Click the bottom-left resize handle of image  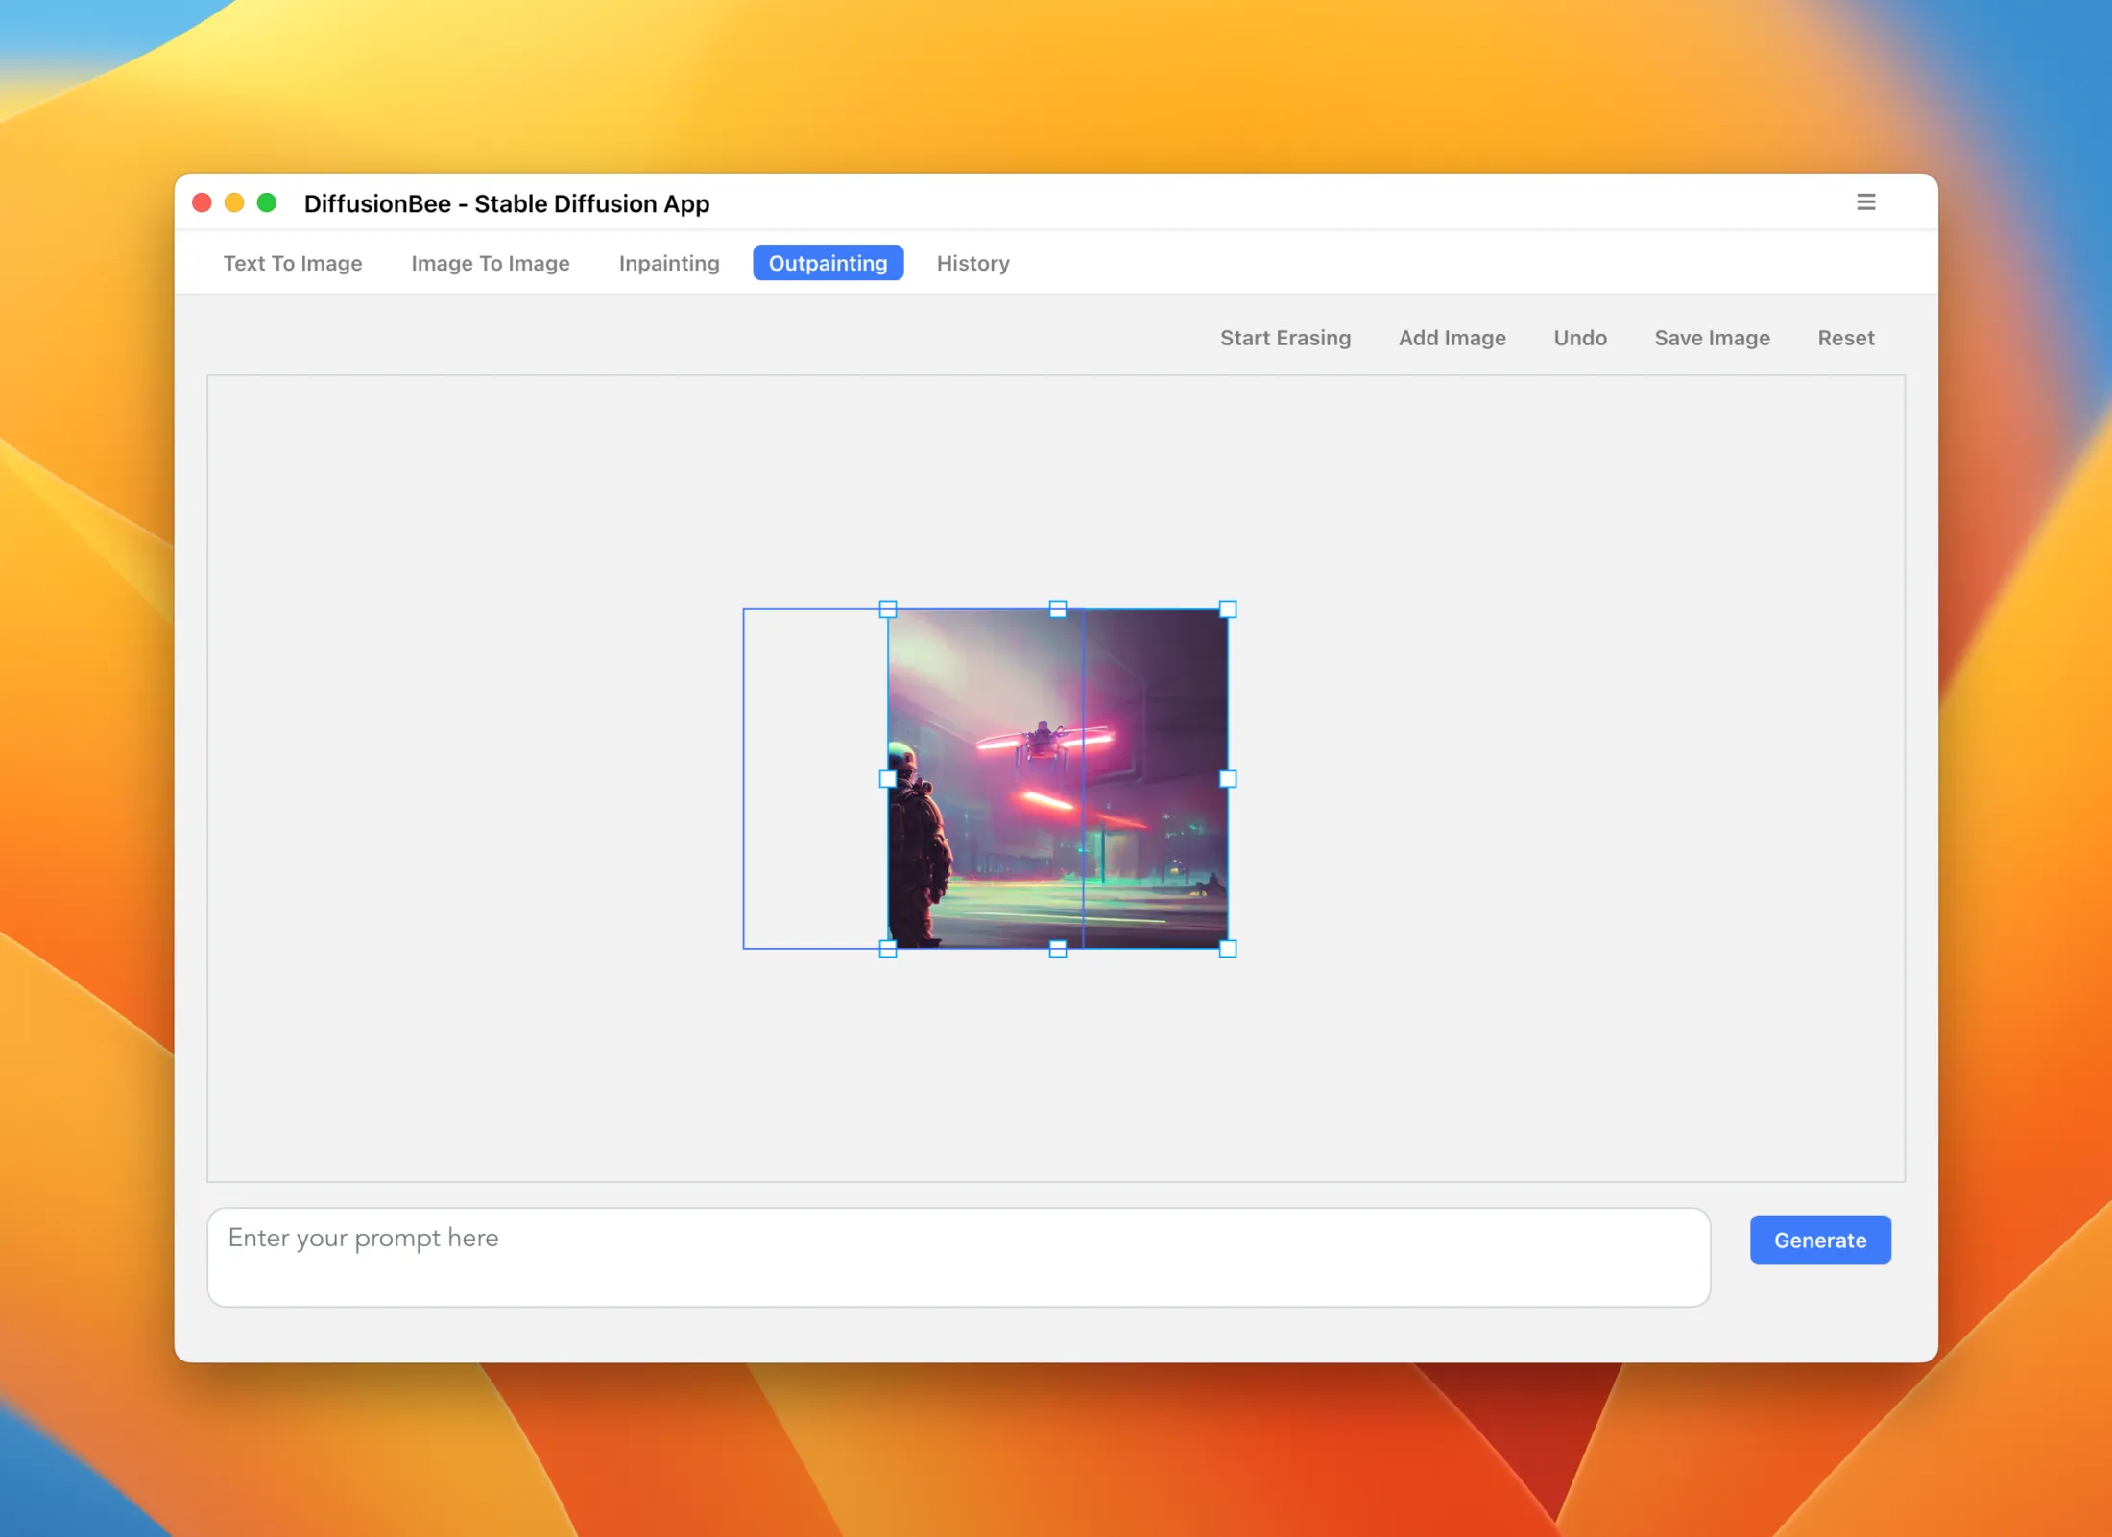[888, 949]
